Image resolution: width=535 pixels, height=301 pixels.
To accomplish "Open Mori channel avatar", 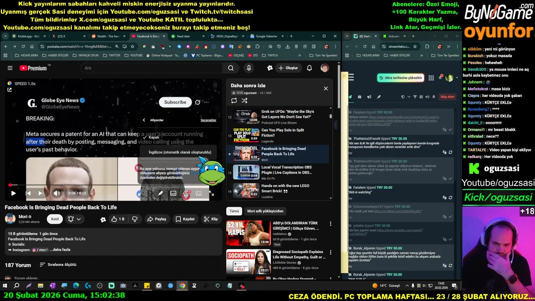I will (x=10, y=219).
